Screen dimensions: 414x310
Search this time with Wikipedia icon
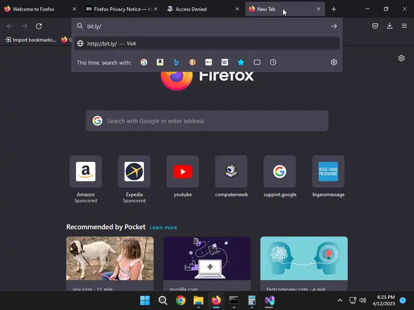pyautogui.click(x=225, y=62)
